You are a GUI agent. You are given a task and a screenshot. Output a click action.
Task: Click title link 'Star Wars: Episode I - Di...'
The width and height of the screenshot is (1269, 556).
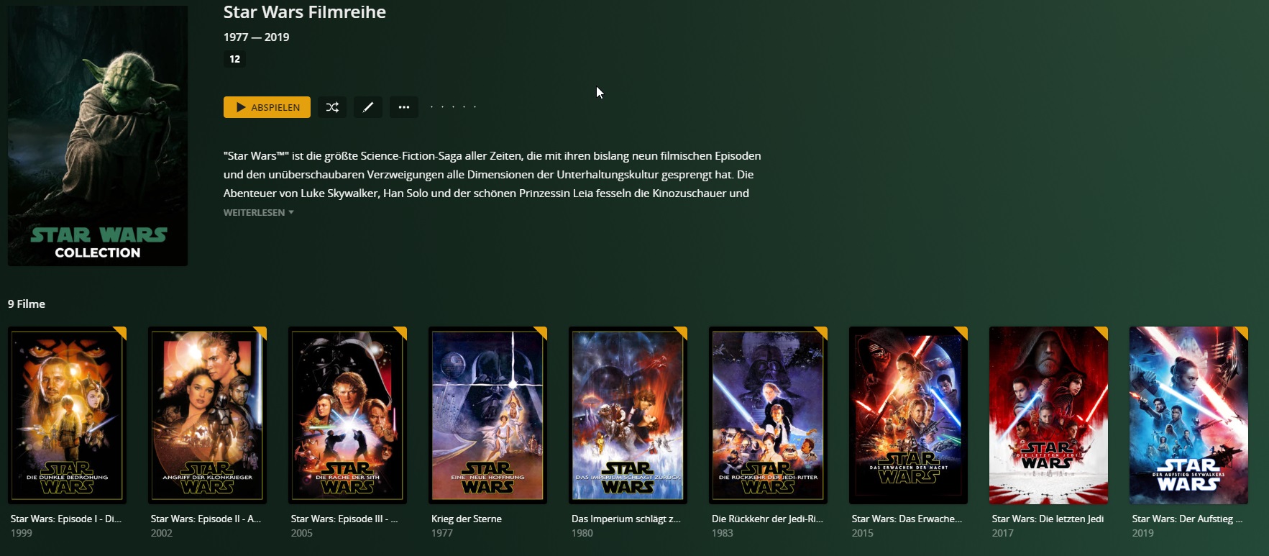[66, 519]
